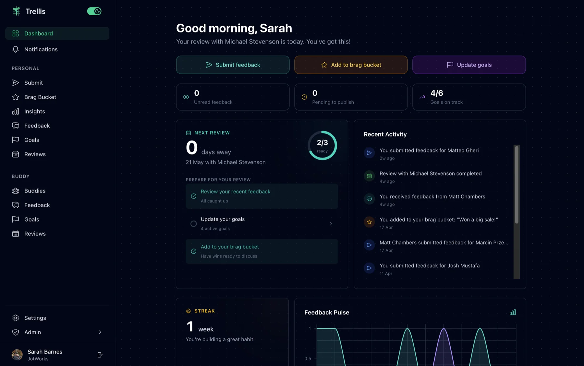
Task: Open the Insights bar chart icon
Action: coord(16,111)
